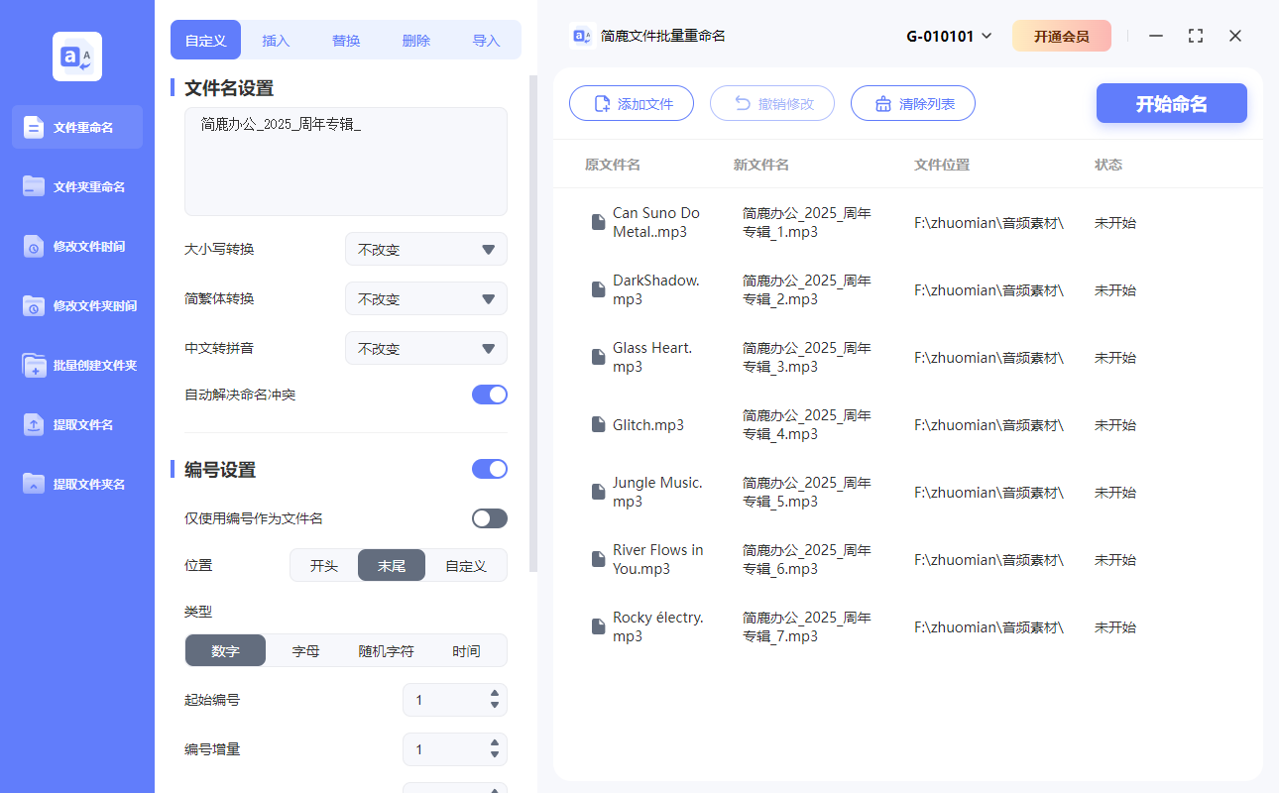Click the 开始命名 button
The height and width of the screenshot is (793, 1279).
[1171, 103]
